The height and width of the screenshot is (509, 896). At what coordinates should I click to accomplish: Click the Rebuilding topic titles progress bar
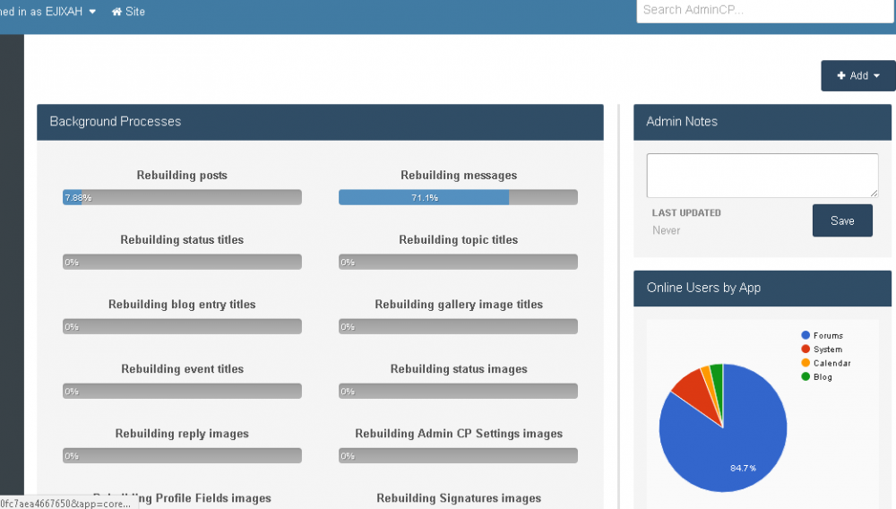458,262
